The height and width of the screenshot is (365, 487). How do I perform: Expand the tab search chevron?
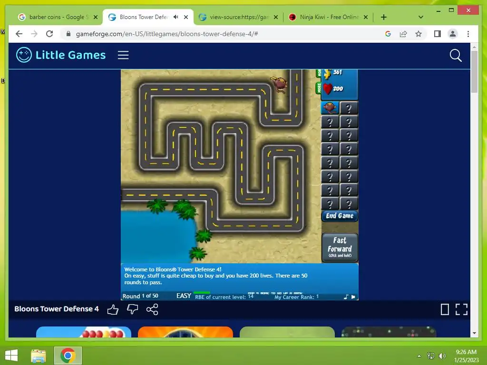coord(421,17)
